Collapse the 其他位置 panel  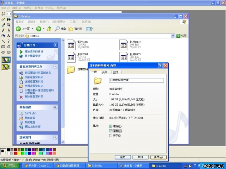55,107
